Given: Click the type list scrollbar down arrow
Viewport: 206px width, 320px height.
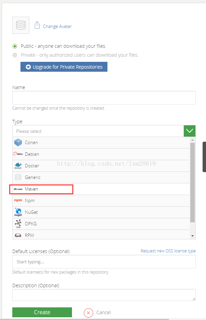Looking at the screenshot, I should [193, 236].
